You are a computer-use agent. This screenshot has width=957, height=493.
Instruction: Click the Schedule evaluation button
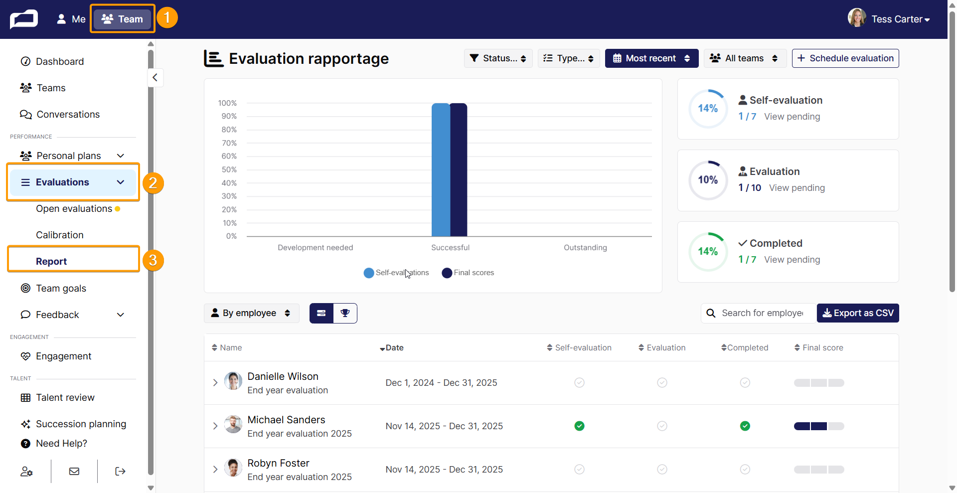(x=845, y=58)
